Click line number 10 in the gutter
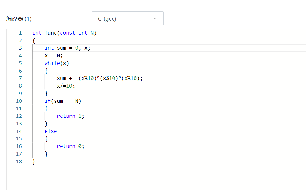306x190 pixels. [x=19, y=101]
